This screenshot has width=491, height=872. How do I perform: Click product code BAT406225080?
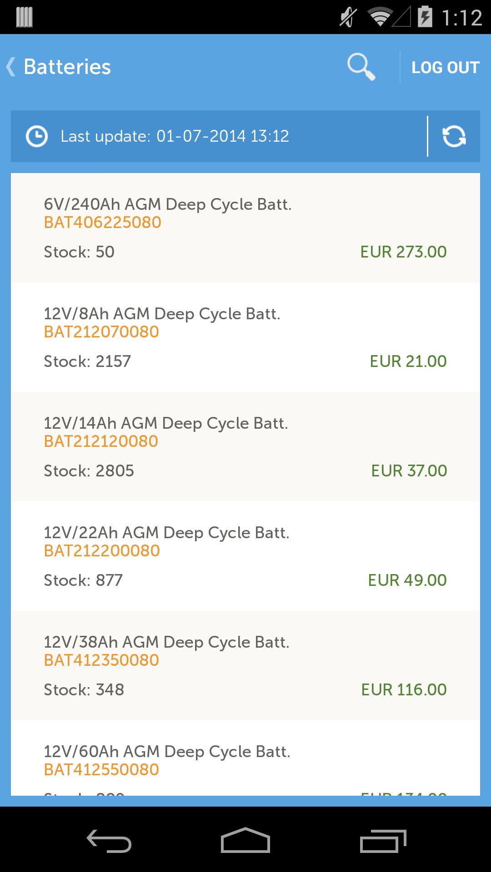(103, 223)
